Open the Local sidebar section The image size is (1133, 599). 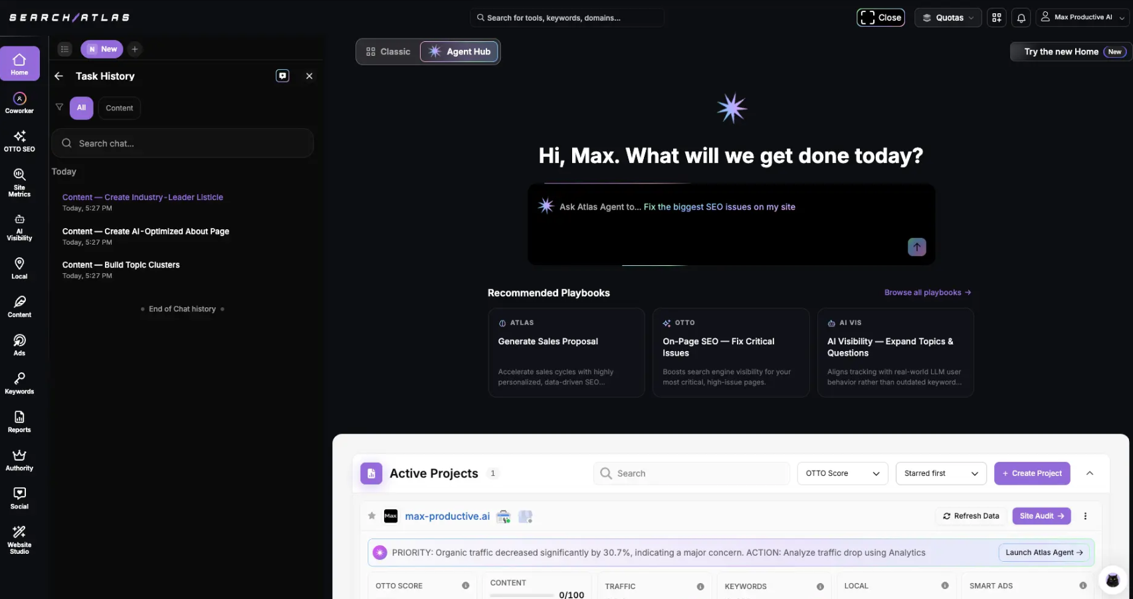pyautogui.click(x=19, y=268)
